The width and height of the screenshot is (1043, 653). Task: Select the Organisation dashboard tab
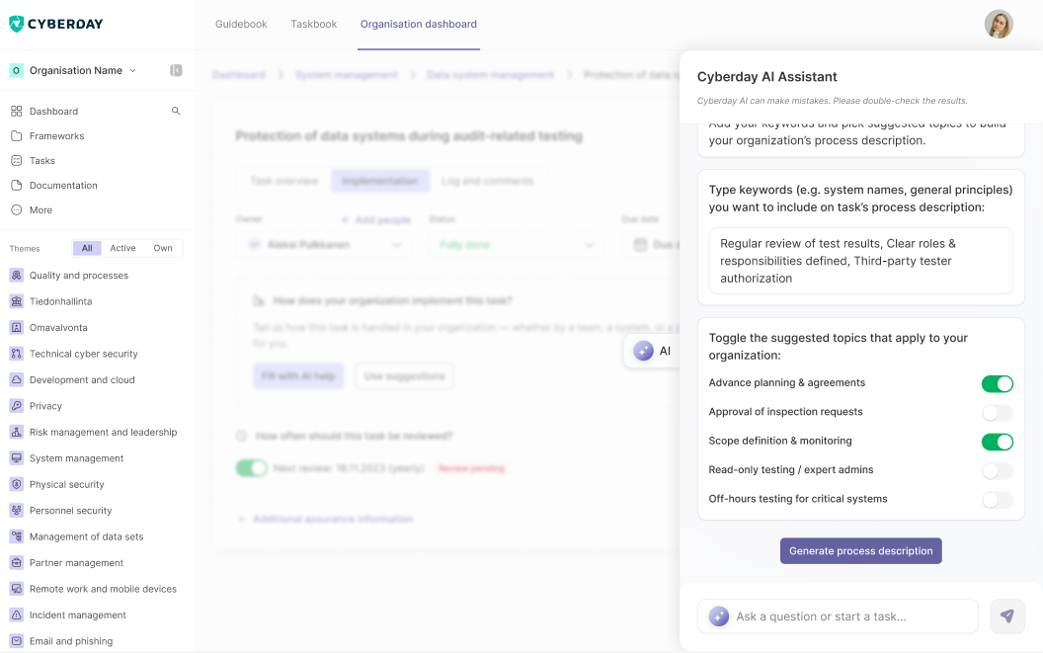click(x=419, y=24)
